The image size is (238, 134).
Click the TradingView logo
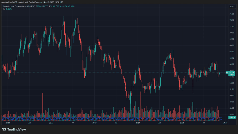point(10,130)
